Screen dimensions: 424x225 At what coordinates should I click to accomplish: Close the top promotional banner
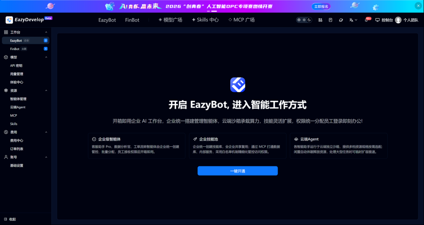pos(418,6)
